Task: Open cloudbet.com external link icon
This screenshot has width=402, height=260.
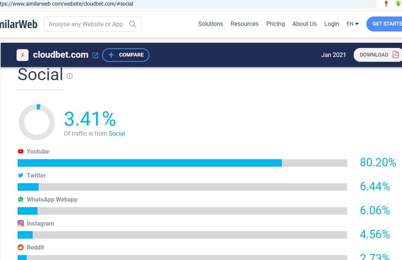Action: (x=95, y=55)
